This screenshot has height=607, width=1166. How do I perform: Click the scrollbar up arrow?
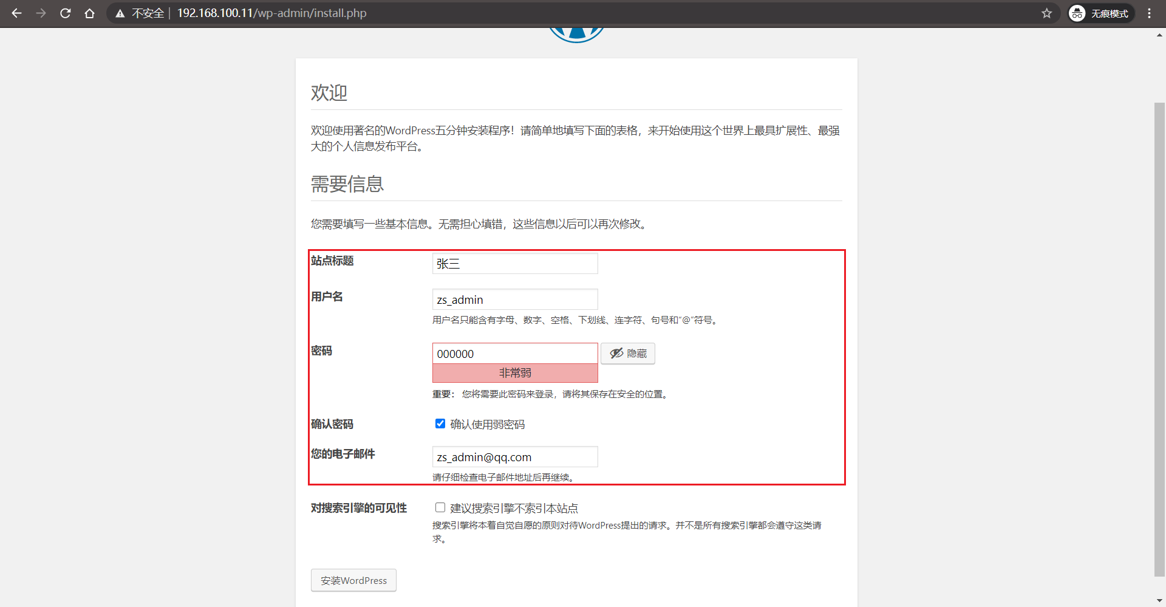click(1159, 35)
